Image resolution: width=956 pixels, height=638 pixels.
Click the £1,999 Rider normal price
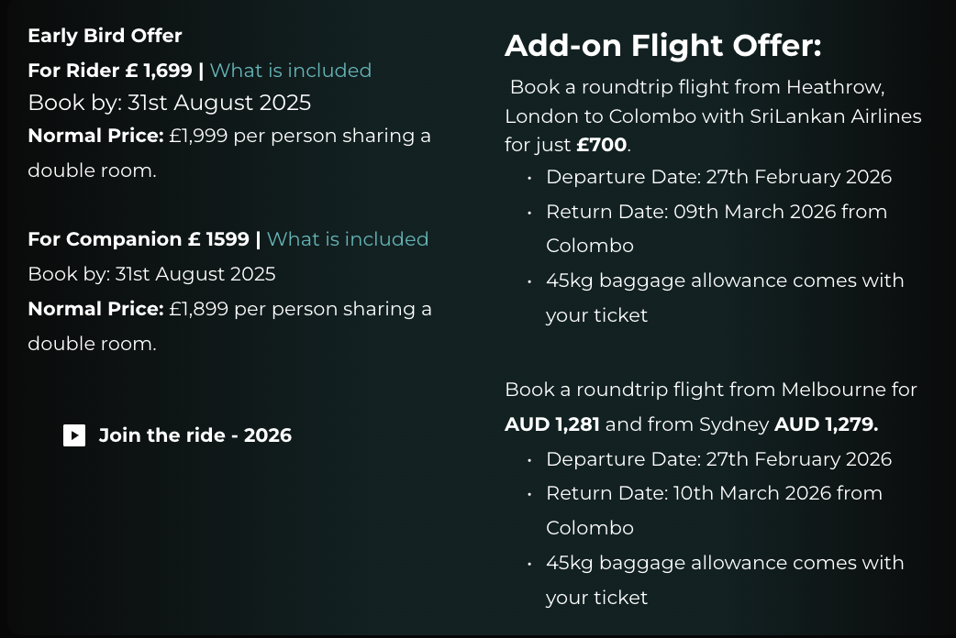click(x=198, y=137)
